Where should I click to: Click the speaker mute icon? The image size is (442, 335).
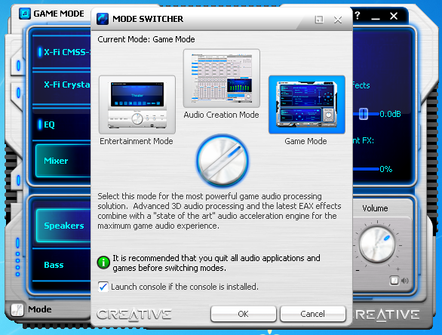tap(405, 281)
